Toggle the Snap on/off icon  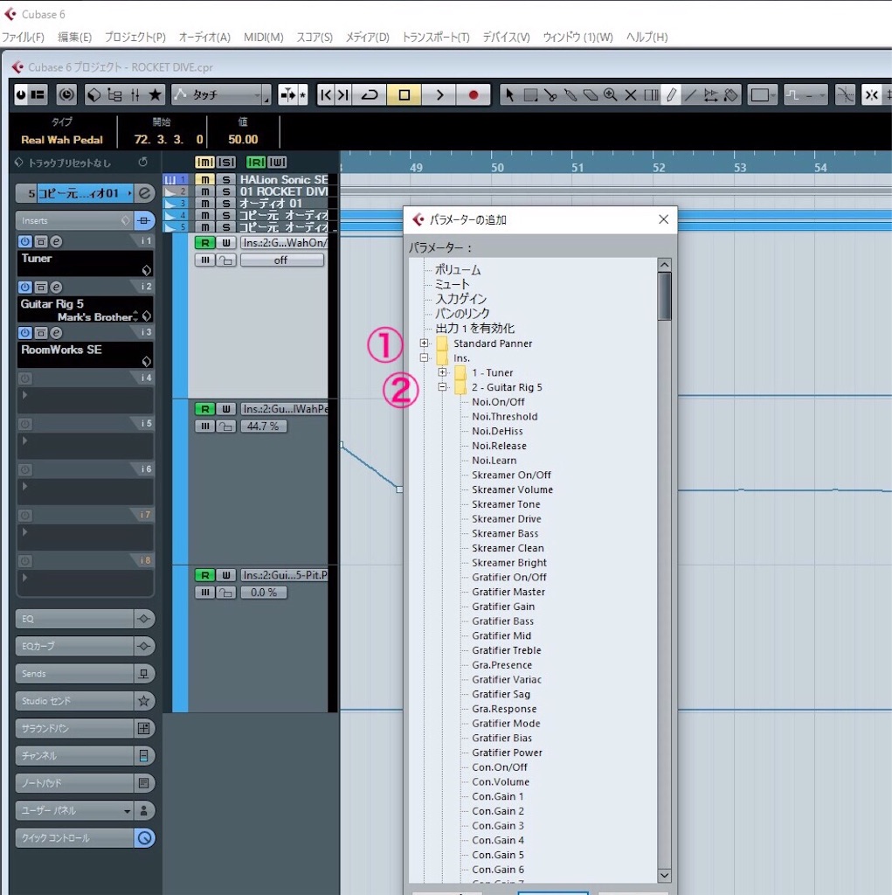point(871,94)
